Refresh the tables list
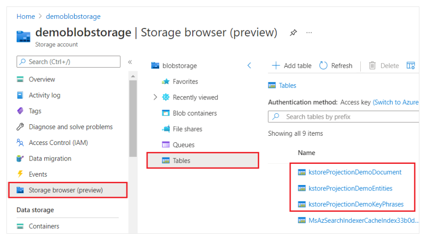Screen dimensions: 424x237 pyautogui.click(x=335, y=65)
